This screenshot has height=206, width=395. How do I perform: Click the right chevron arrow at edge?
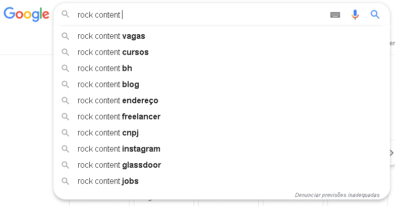391,153
